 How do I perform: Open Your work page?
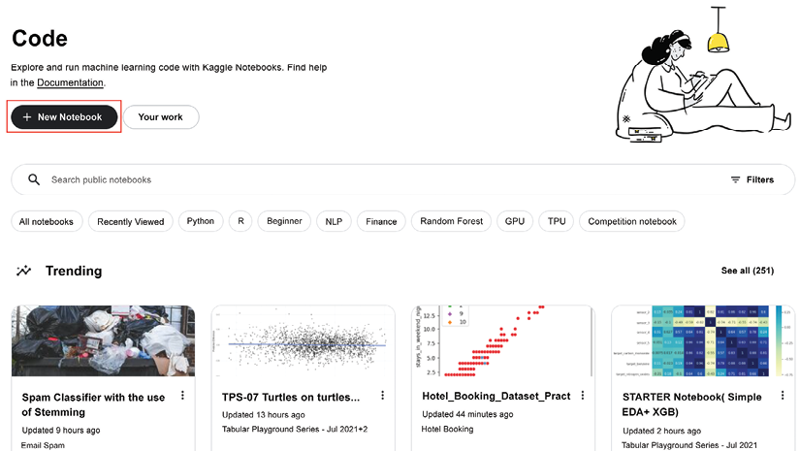click(x=161, y=116)
